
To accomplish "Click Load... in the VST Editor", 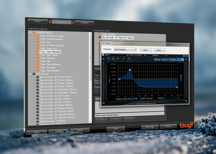I will tap(146, 50).
